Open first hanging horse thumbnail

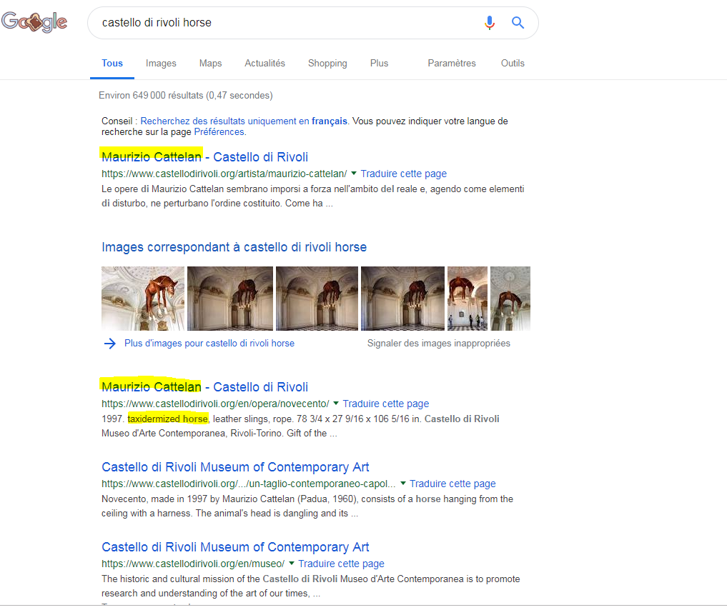tap(143, 299)
